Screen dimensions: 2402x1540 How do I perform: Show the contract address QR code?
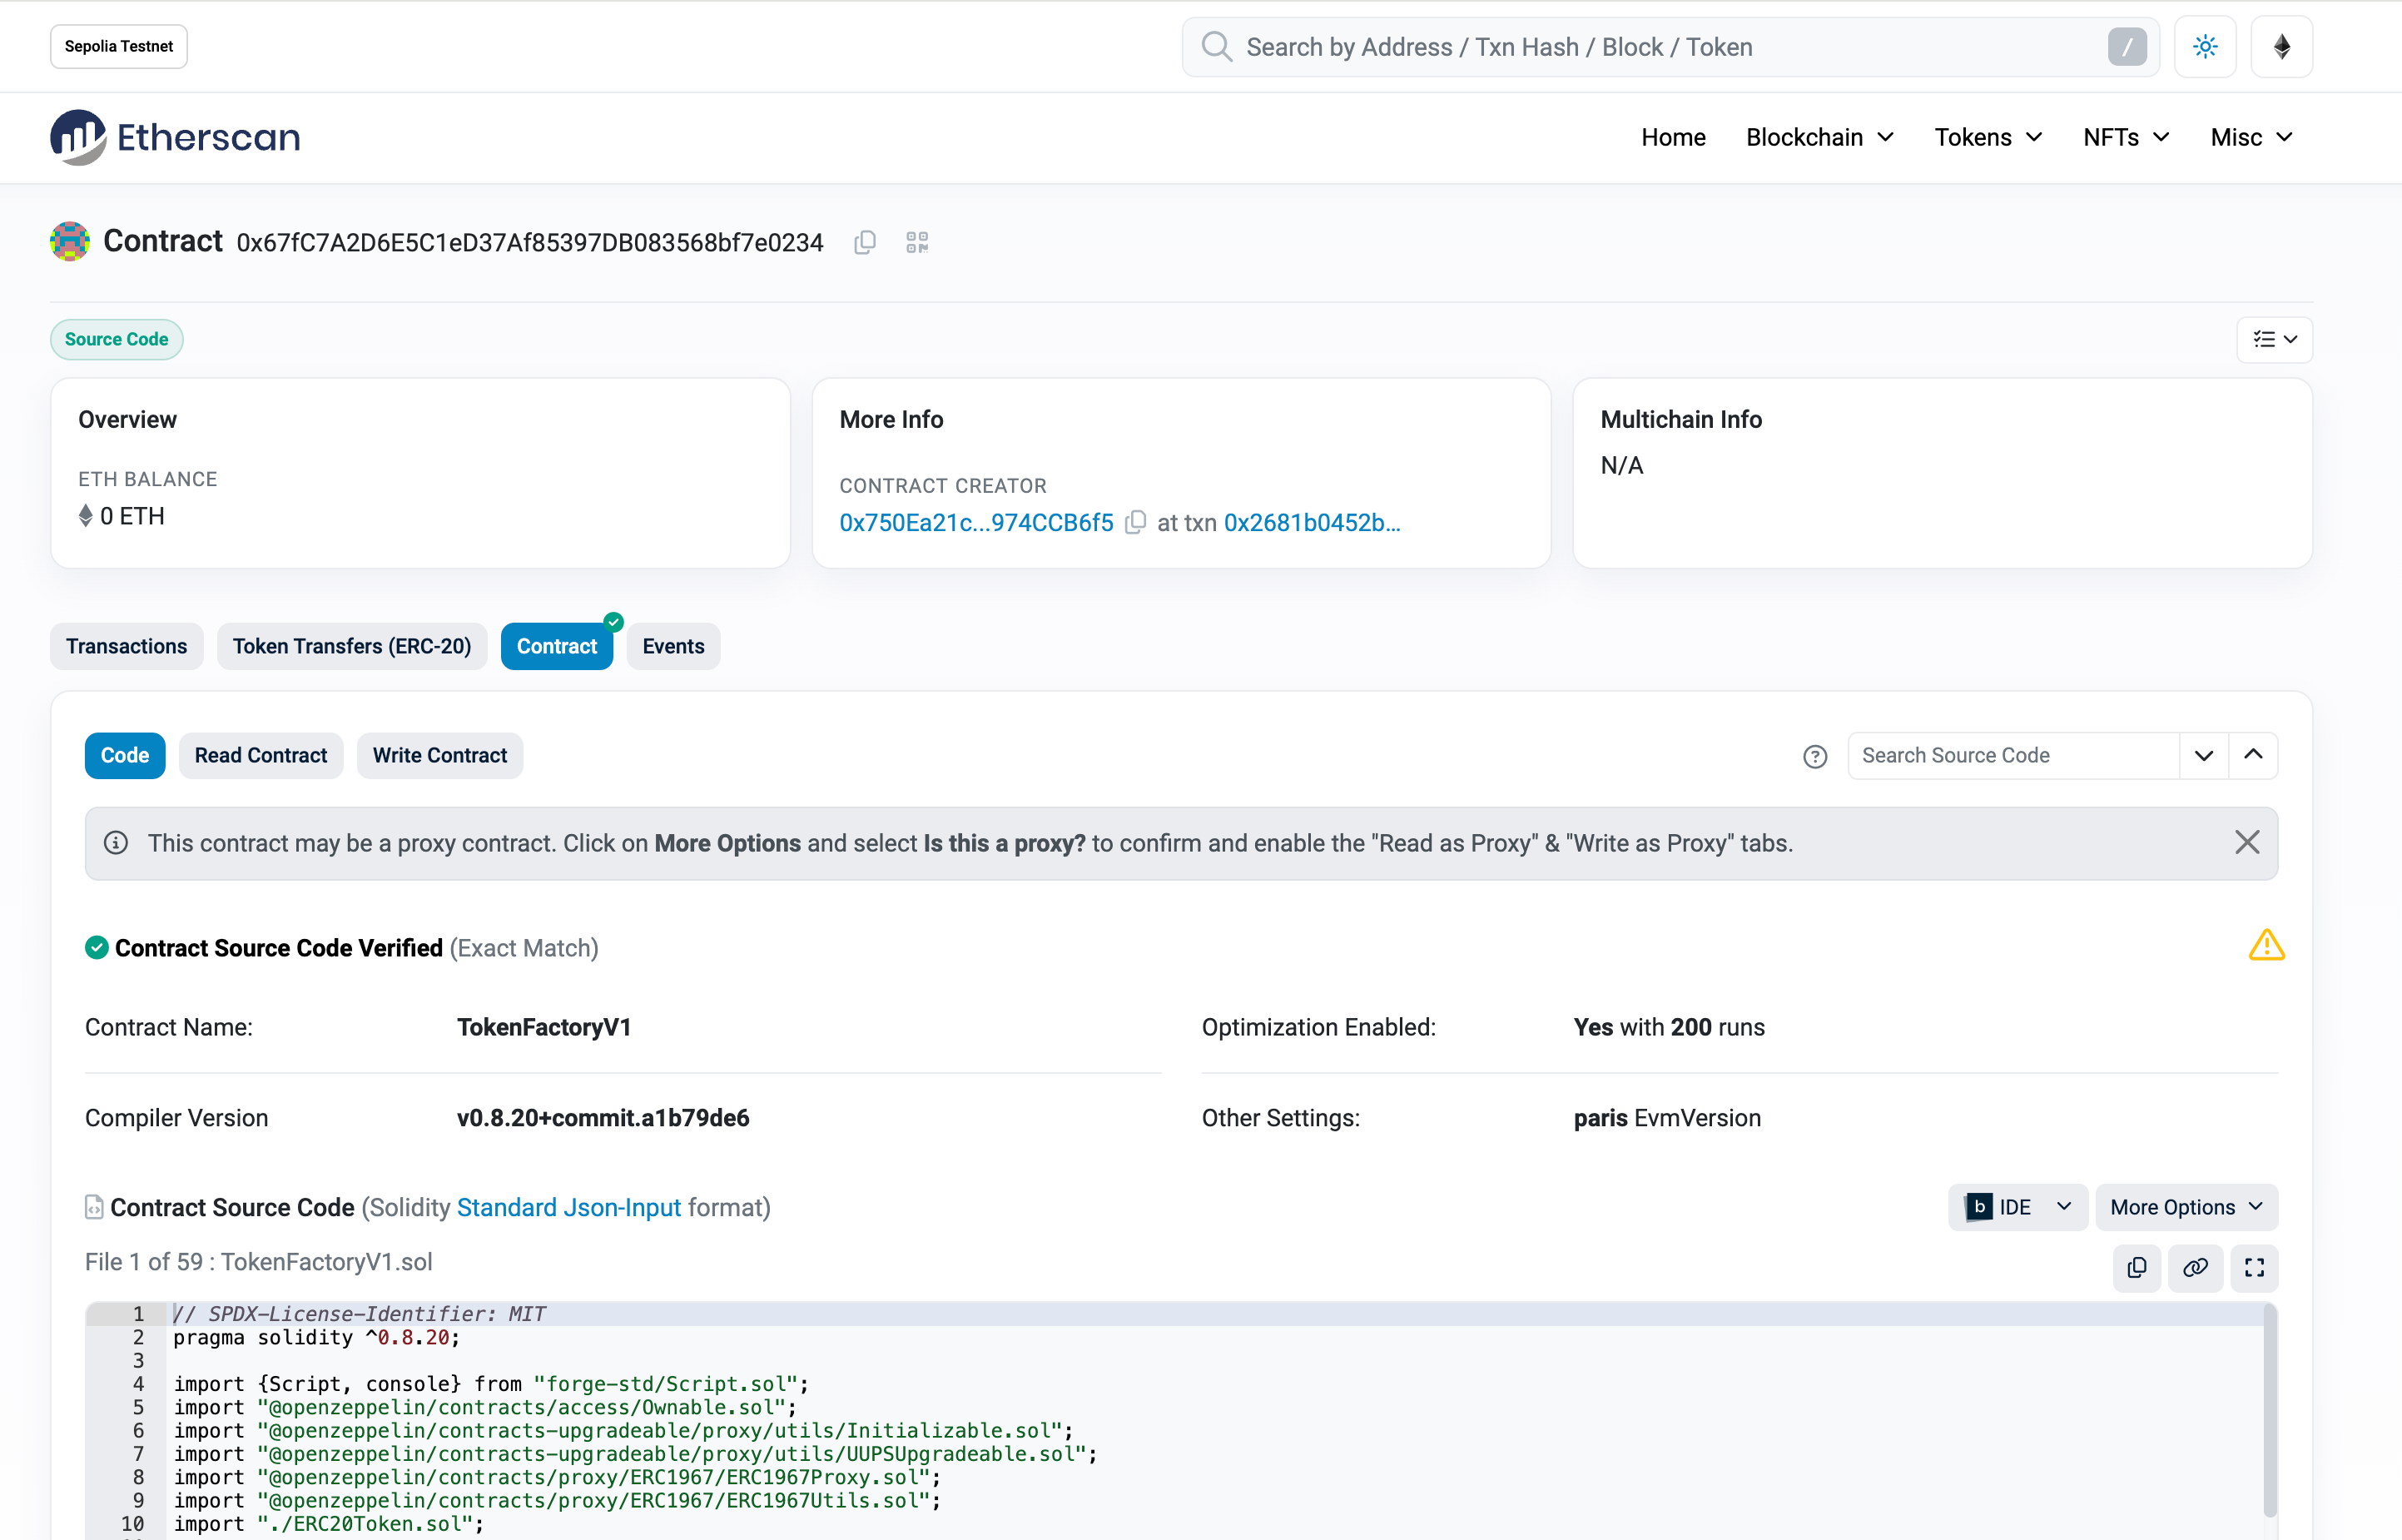[918, 243]
